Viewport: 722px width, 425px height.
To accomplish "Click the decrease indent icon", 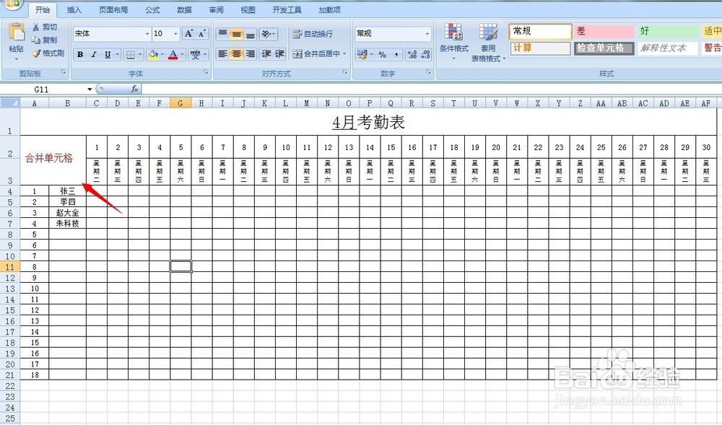I will tap(266, 54).
